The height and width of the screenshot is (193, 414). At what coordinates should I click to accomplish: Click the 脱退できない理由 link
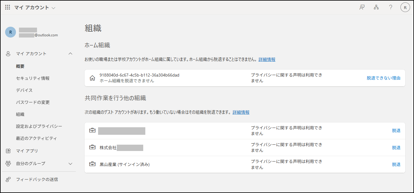pyautogui.click(x=383, y=78)
